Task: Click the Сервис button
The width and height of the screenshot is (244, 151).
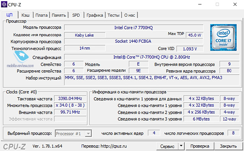Action: [x=167, y=146]
